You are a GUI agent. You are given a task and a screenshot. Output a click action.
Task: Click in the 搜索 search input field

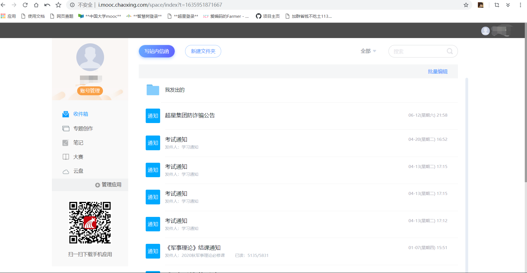tap(416, 51)
